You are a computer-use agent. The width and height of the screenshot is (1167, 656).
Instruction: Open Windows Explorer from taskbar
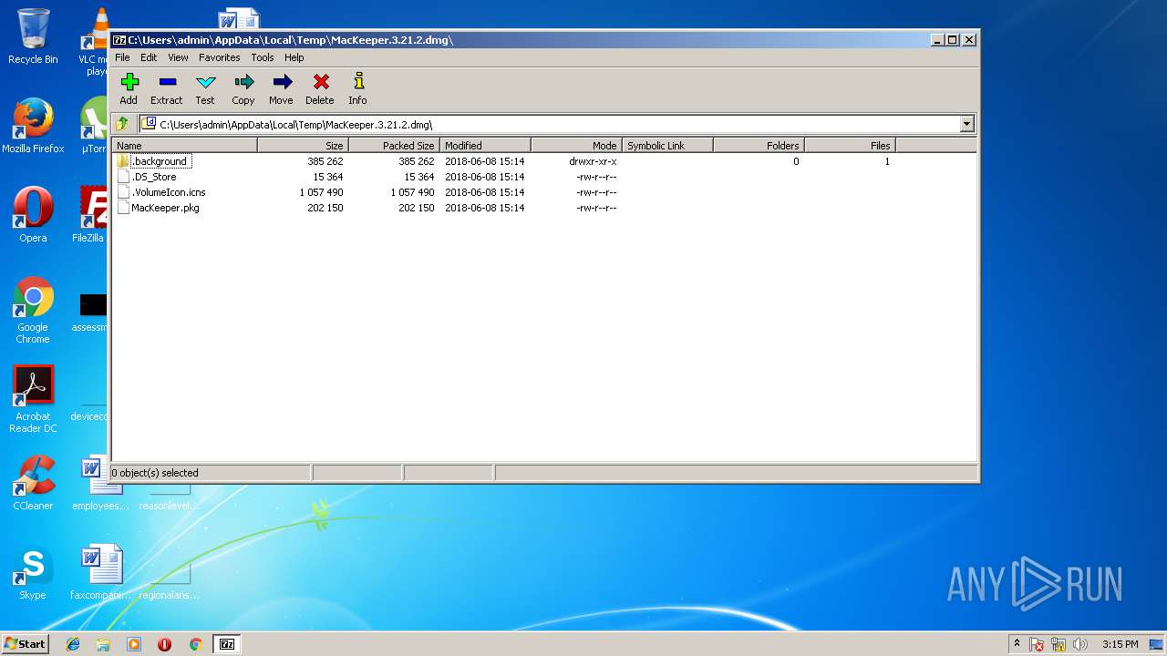point(103,644)
